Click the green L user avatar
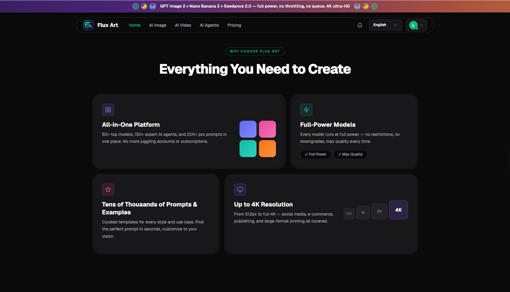Viewport: 510px width, 292px height. (x=413, y=25)
